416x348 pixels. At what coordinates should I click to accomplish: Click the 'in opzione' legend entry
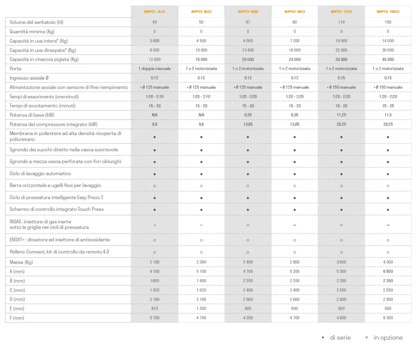(x=384, y=338)
